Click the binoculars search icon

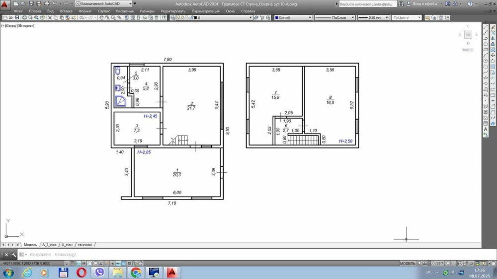[x=400, y=3]
